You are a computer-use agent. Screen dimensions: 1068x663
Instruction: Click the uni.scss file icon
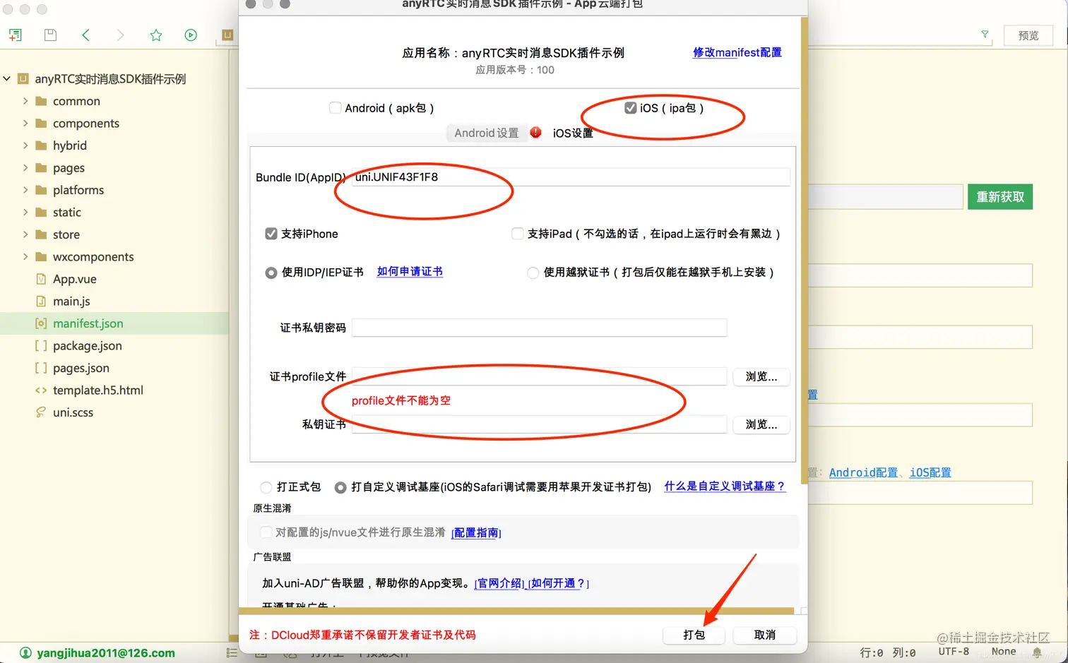tap(41, 412)
